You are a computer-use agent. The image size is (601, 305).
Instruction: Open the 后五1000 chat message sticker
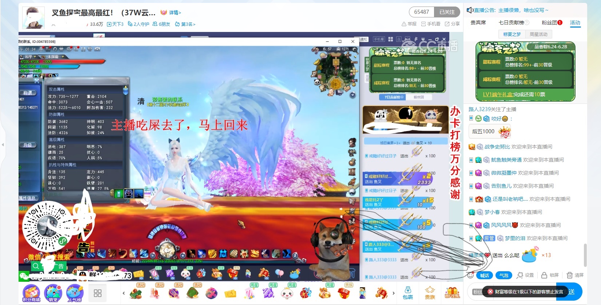pyautogui.click(x=490, y=131)
